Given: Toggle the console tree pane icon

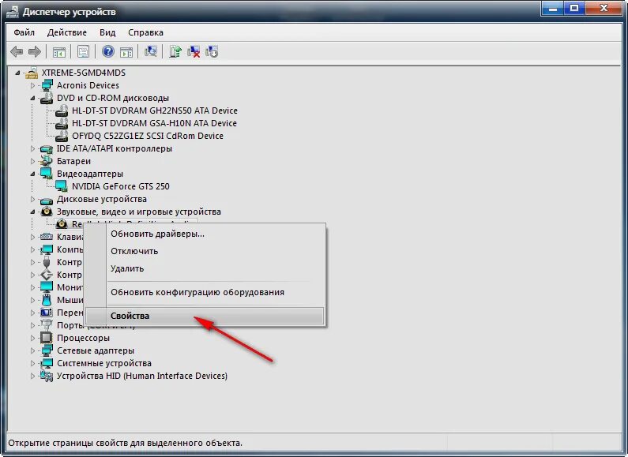Looking at the screenshot, I should click(x=59, y=51).
